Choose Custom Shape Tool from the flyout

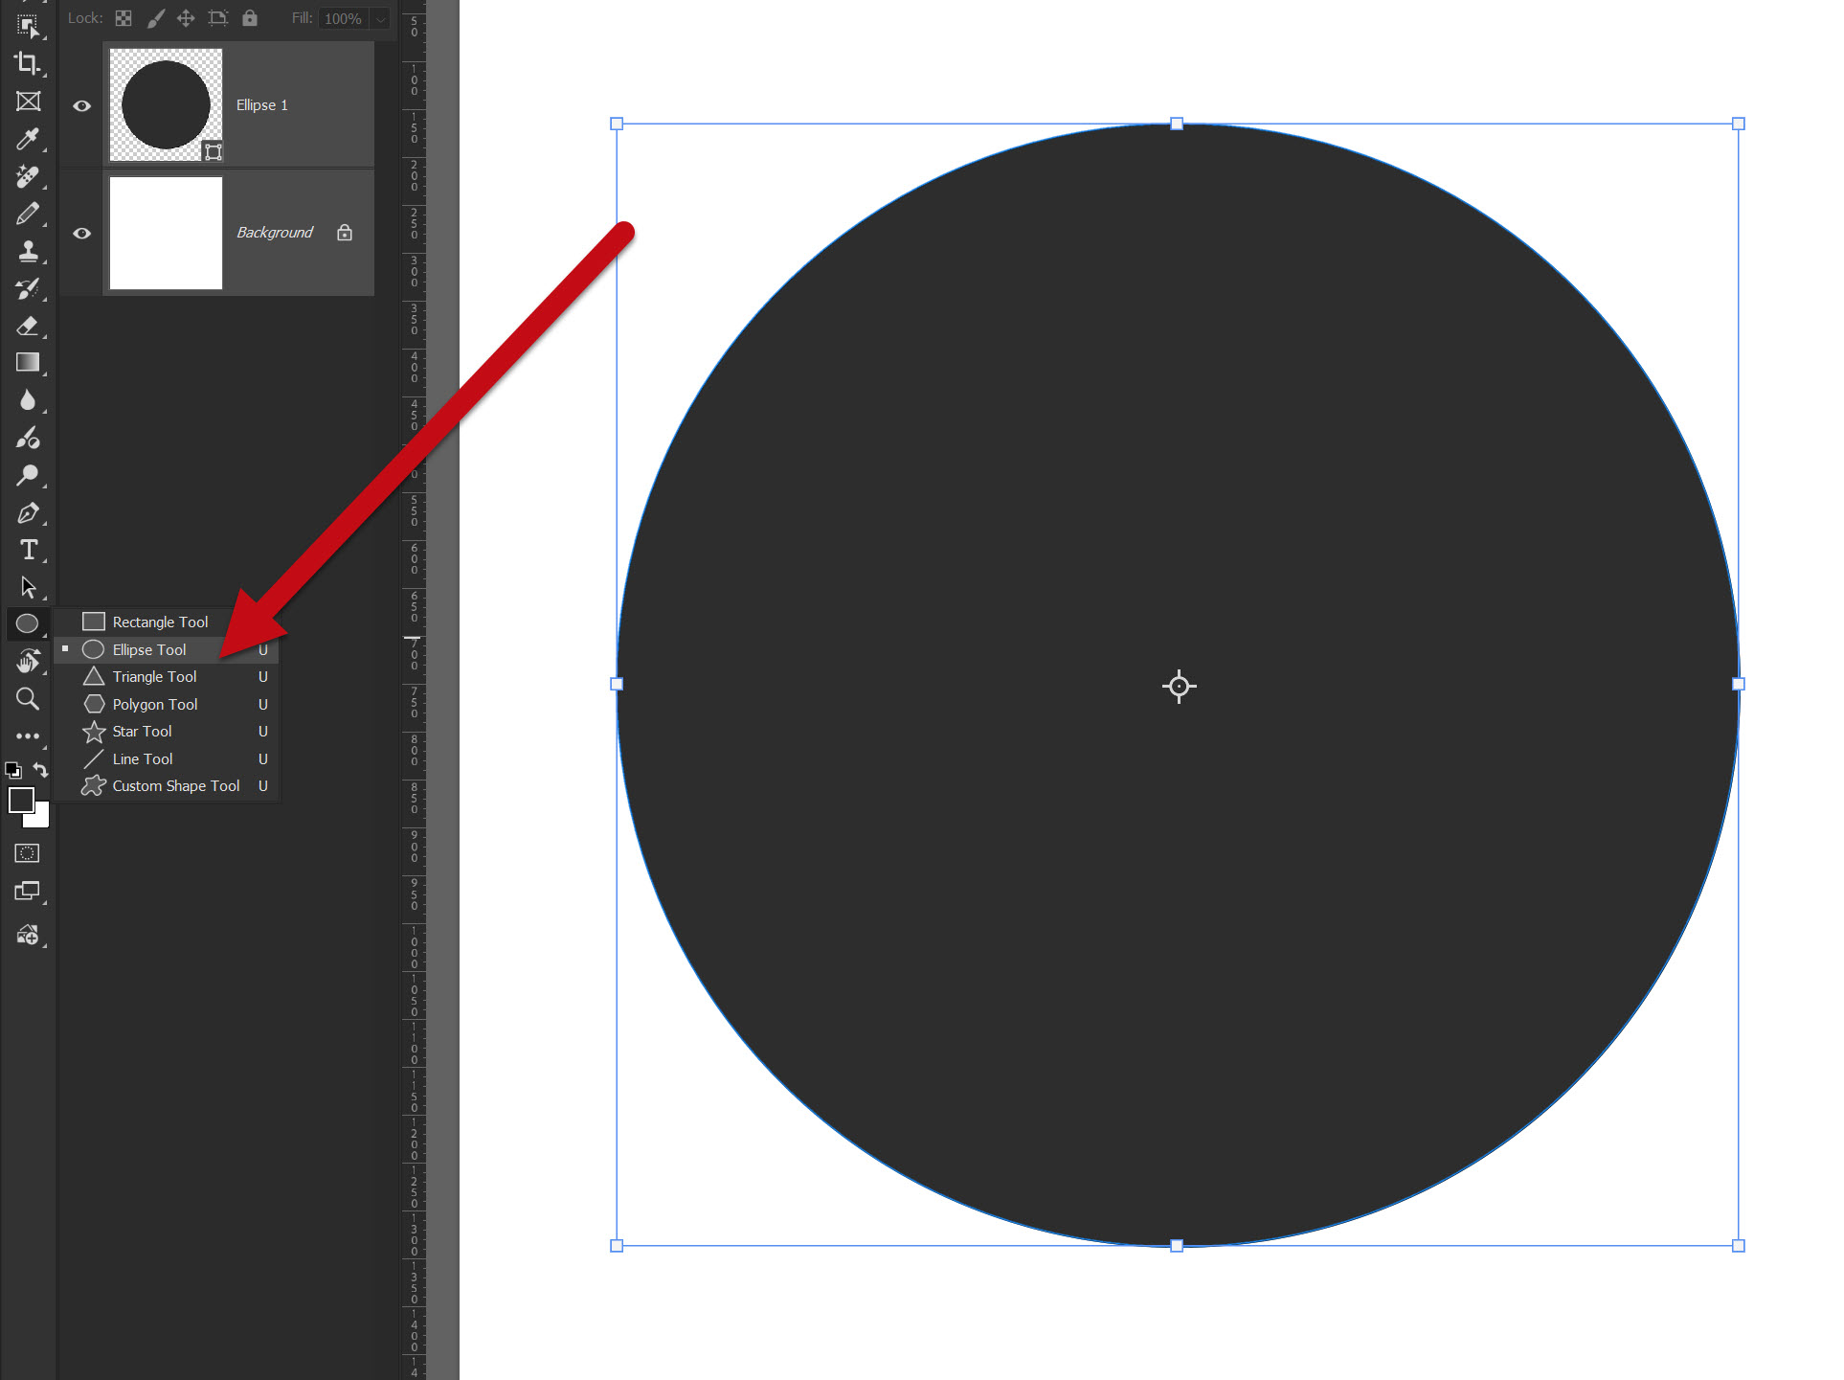click(x=175, y=786)
